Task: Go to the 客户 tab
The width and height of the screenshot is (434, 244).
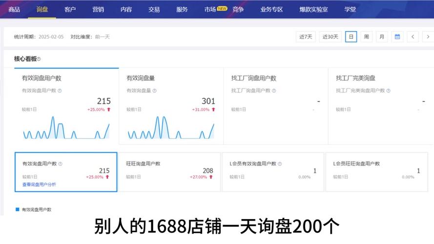Action: pos(70,9)
